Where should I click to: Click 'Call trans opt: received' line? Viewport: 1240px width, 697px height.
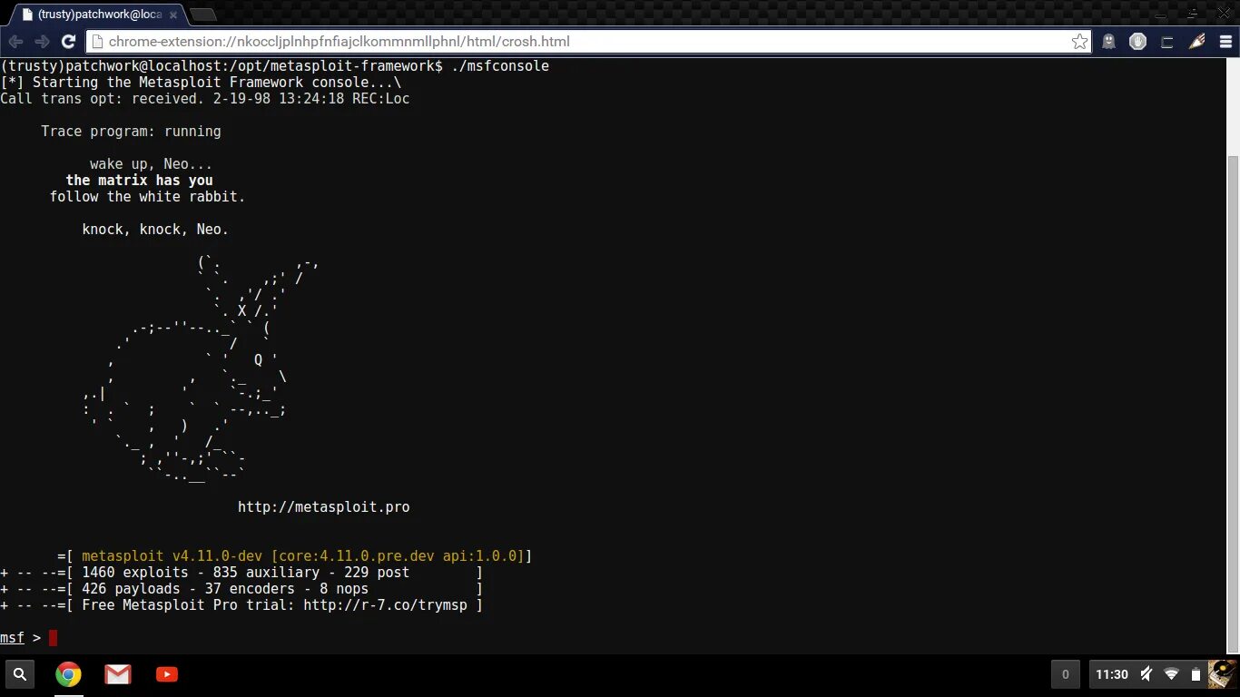click(205, 99)
